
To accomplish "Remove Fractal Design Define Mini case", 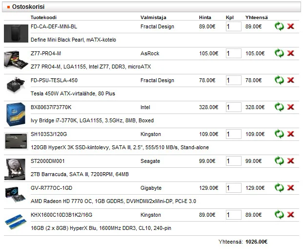I will click(291, 26).
